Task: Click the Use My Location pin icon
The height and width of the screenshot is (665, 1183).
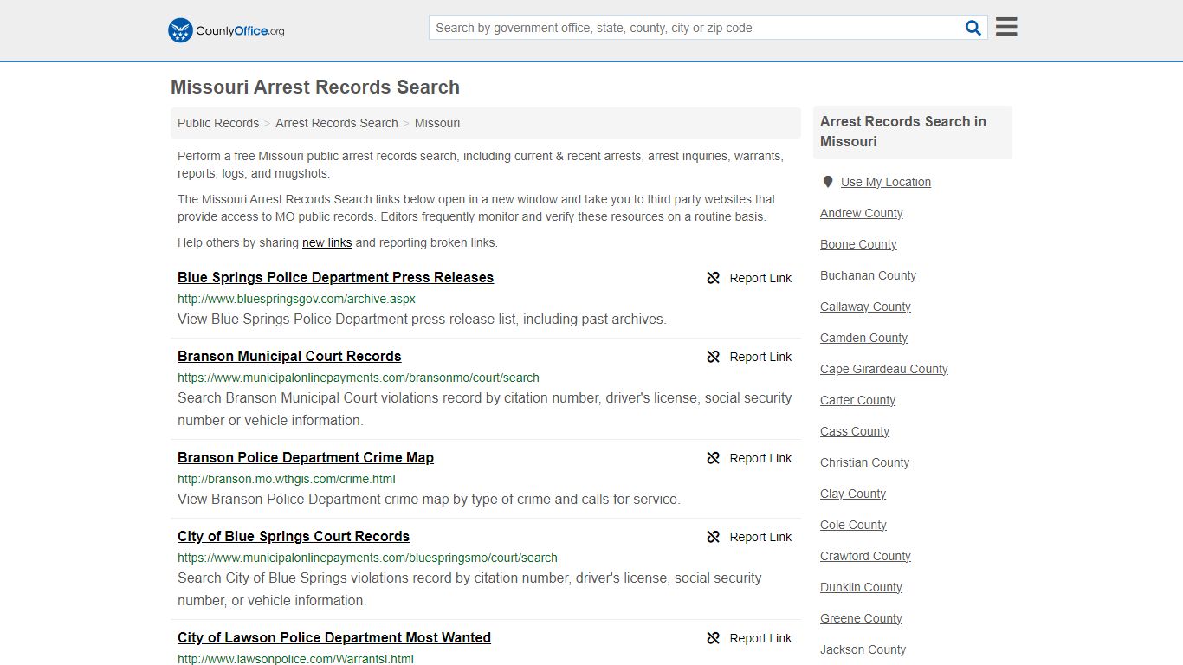Action: coord(828,182)
